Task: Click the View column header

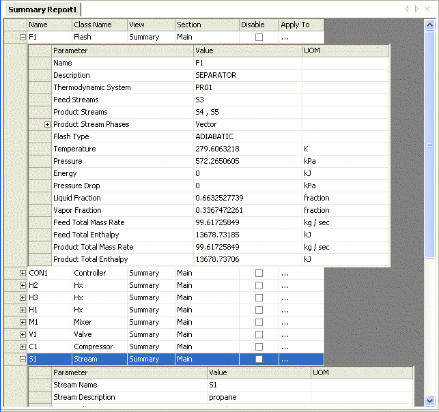Action: 151,25
